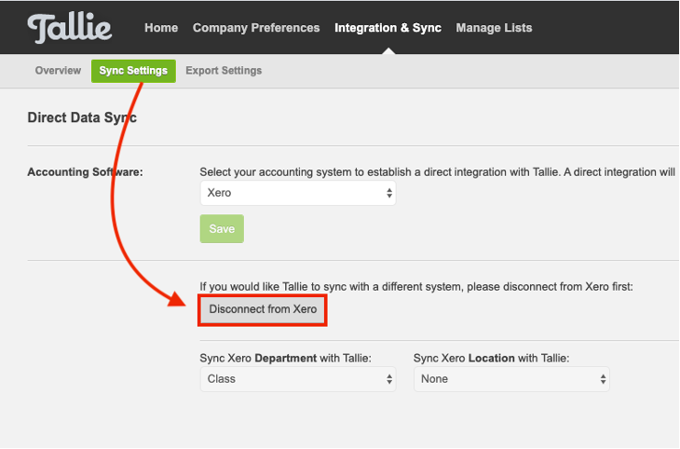The height and width of the screenshot is (449, 680).
Task: Click the 'Select your accounting system' description text
Action: (x=437, y=172)
